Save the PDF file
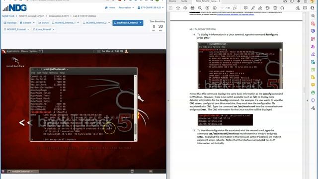318x179 pixels. click(x=170, y=8)
